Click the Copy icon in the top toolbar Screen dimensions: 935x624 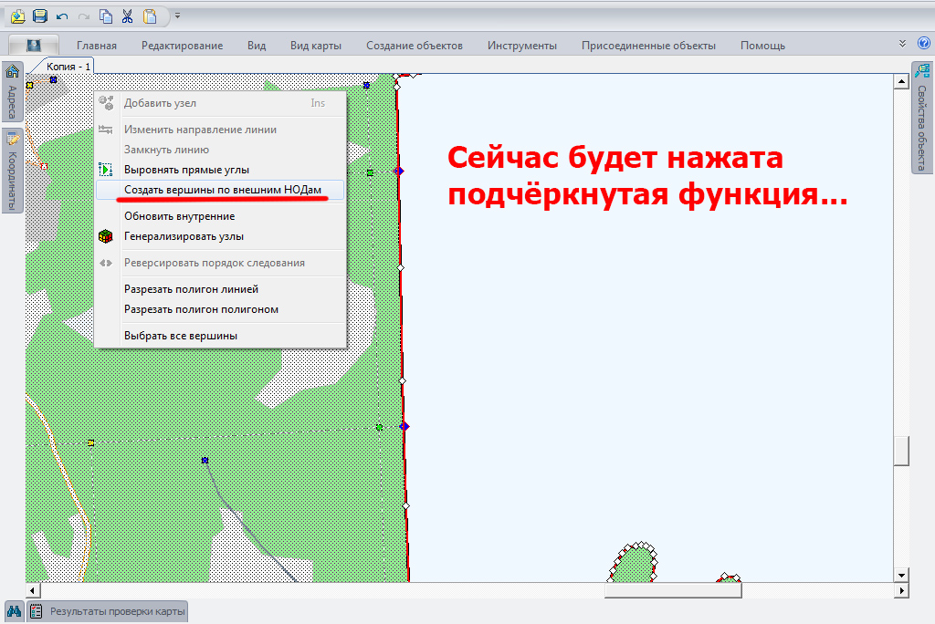pyautogui.click(x=106, y=16)
